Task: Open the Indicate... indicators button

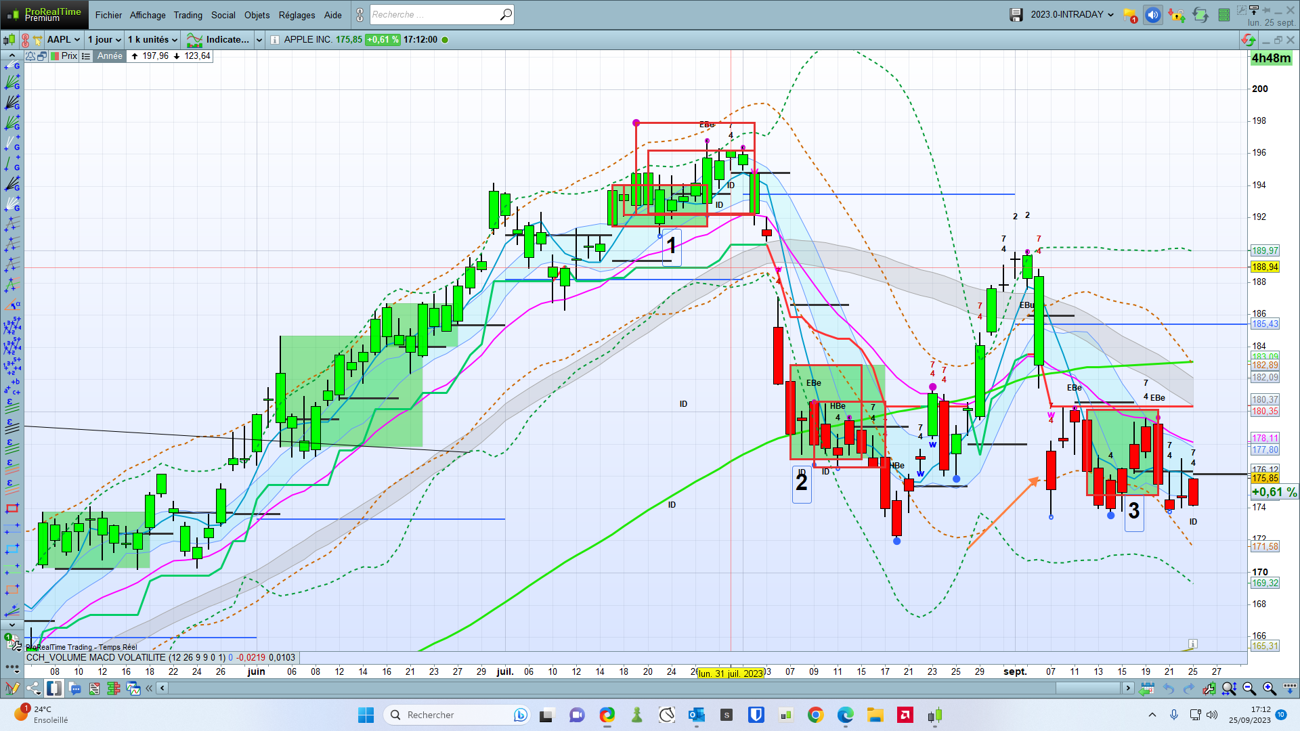Action: 218,39
